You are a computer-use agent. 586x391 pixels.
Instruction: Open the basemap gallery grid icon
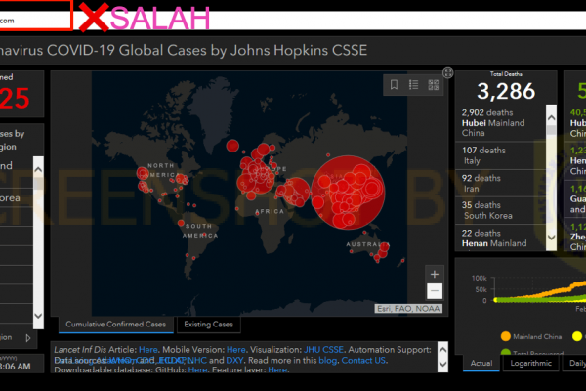pyautogui.click(x=434, y=85)
